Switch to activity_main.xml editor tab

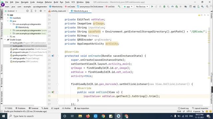(59, 11)
